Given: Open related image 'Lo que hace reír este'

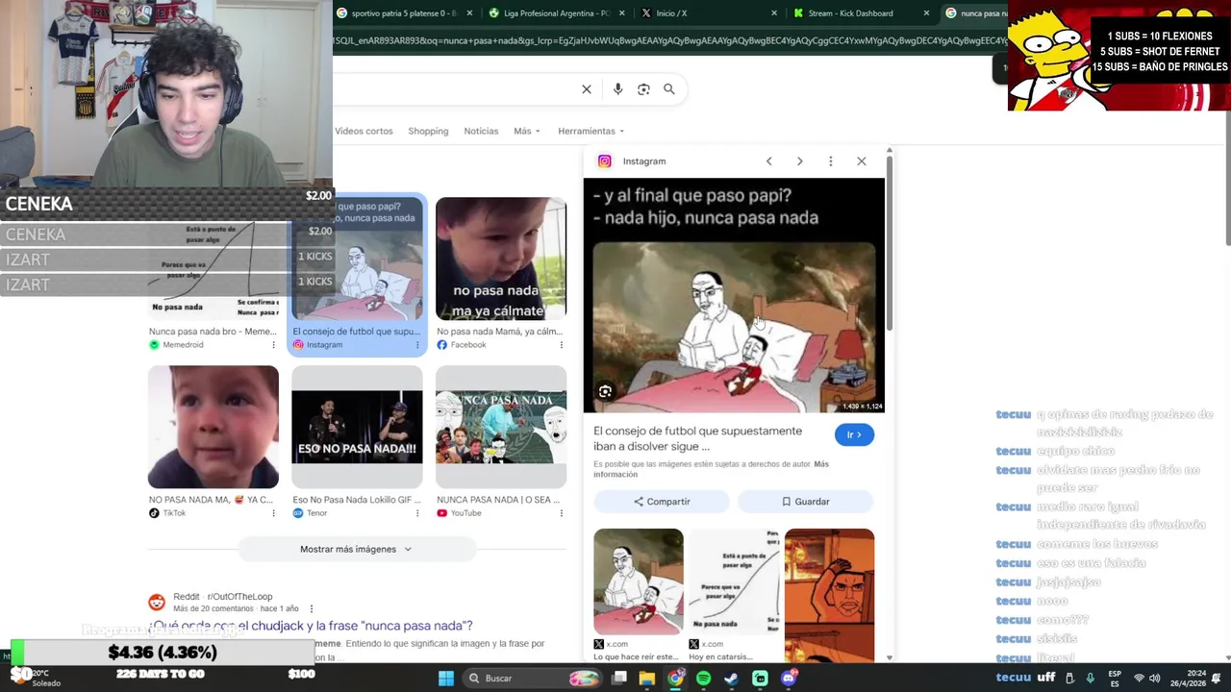Looking at the screenshot, I should pos(639,581).
